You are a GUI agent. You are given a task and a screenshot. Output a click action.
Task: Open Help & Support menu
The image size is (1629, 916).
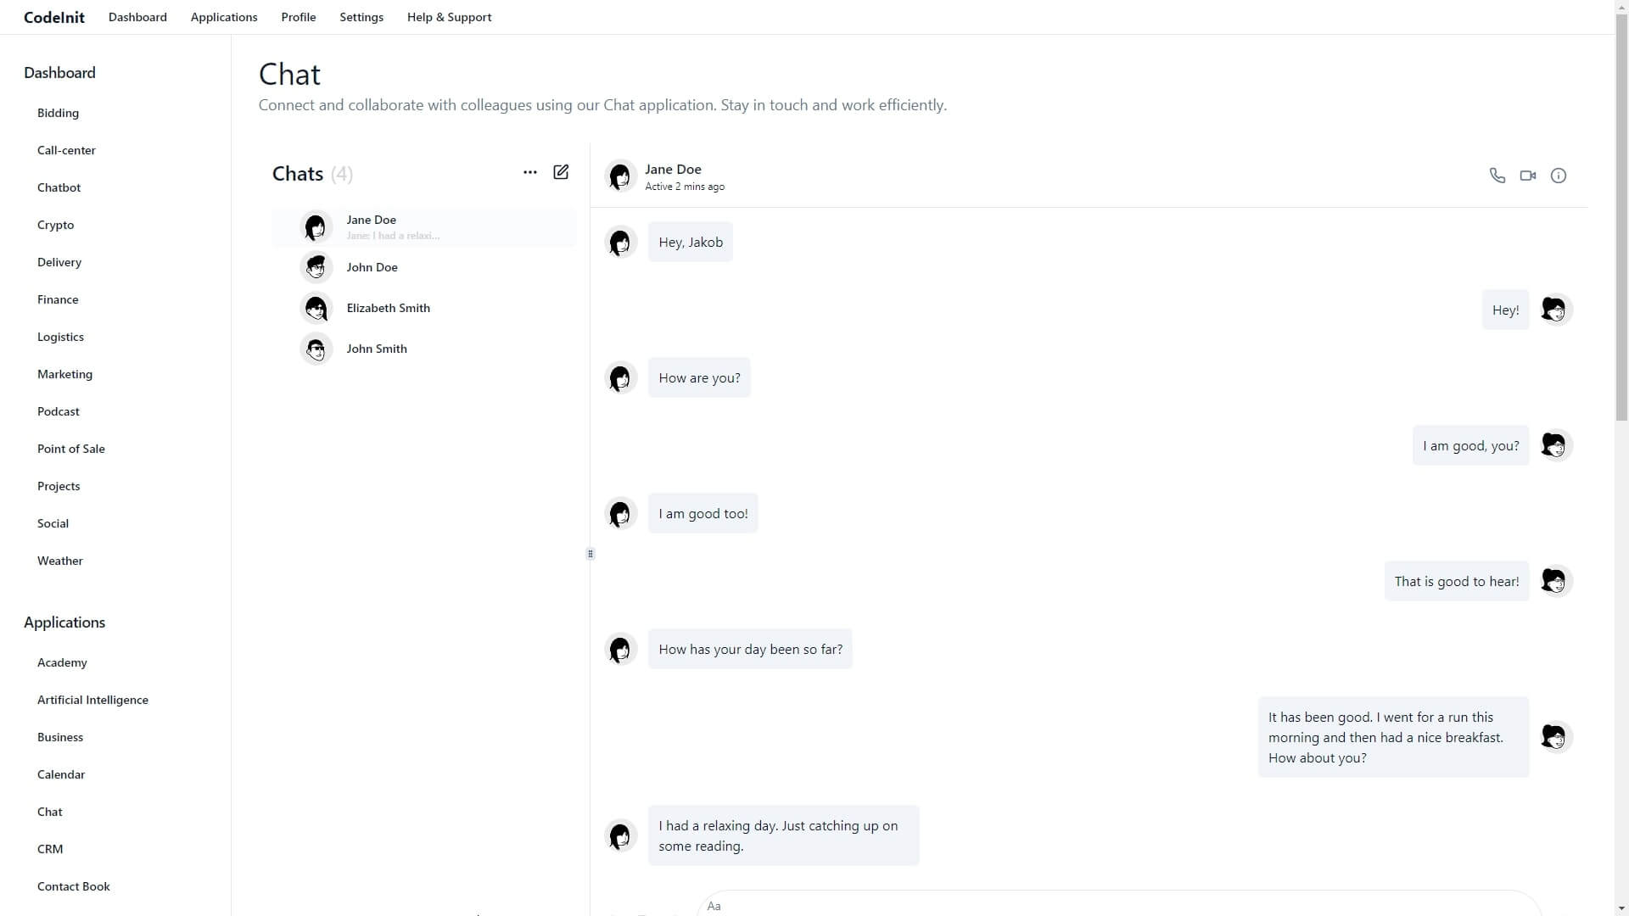pos(449,17)
